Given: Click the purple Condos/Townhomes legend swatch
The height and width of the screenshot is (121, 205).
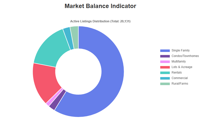Looking at the screenshot, I should 165,56.
